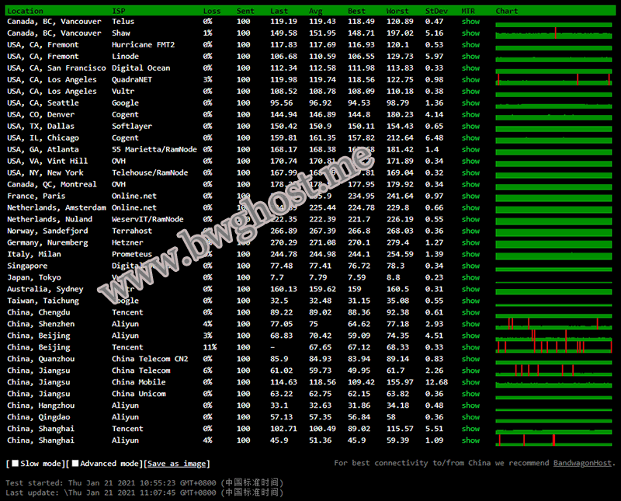Show MTR for Qingdao Aliyun row
Image resolution: width=621 pixels, height=501 pixels.
point(470,416)
